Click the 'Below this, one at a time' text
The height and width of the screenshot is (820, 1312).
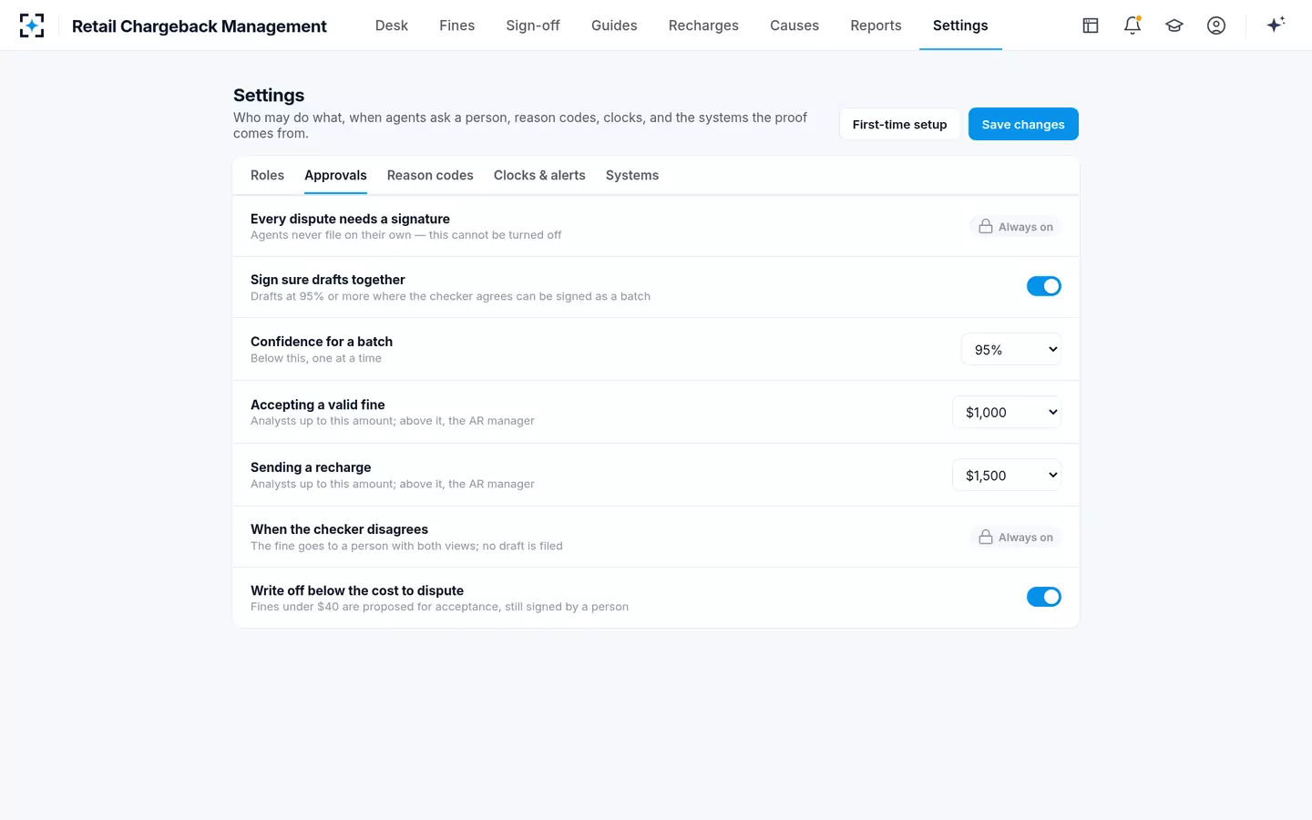pyautogui.click(x=316, y=358)
